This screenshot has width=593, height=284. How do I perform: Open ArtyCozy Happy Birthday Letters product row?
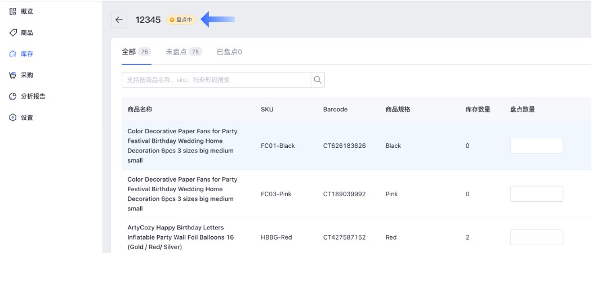[x=180, y=237]
